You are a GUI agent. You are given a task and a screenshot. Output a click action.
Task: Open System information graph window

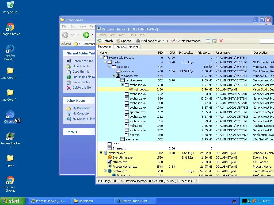click(x=186, y=41)
